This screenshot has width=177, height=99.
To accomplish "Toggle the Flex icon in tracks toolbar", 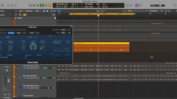I will (55, 11).
